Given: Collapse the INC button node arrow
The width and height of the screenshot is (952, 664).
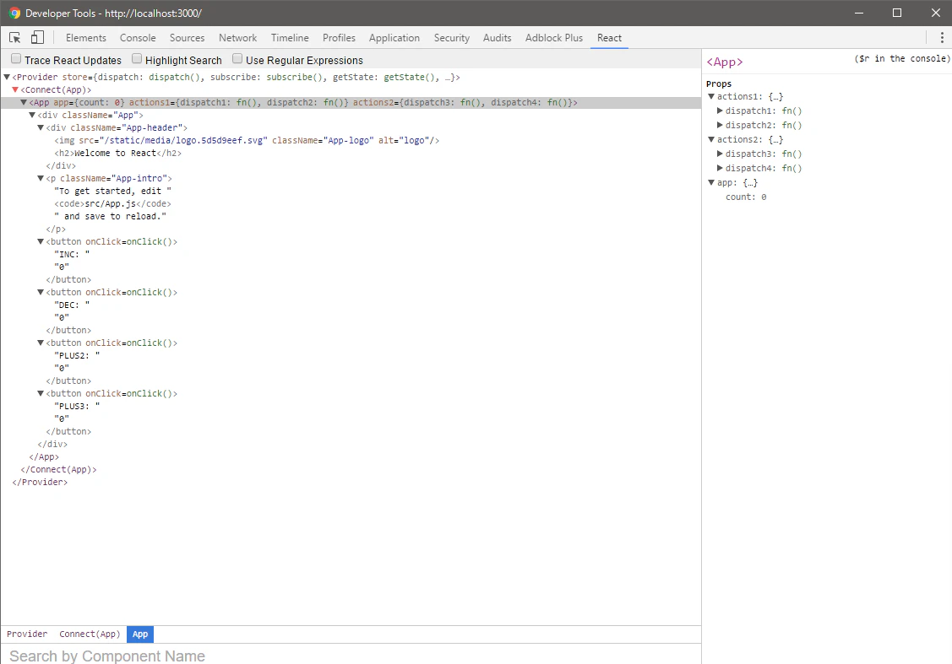Looking at the screenshot, I should pyautogui.click(x=41, y=241).
